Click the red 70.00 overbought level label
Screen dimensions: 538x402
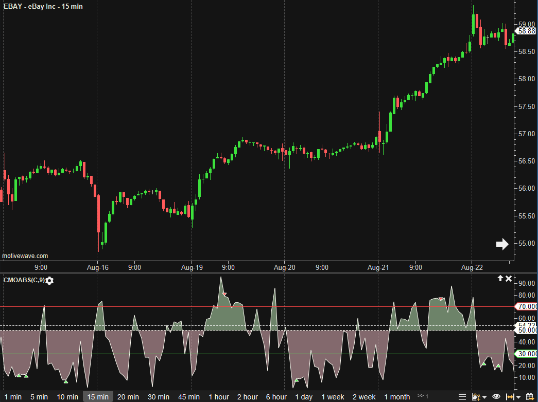point(526,307)
